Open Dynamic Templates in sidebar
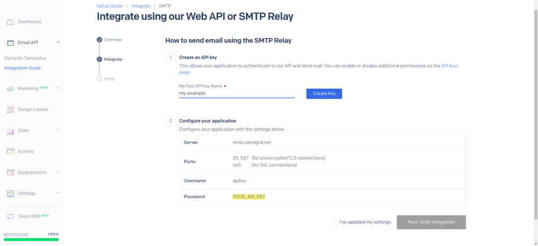The image size is (538, 246). click(x=25, y=58)
